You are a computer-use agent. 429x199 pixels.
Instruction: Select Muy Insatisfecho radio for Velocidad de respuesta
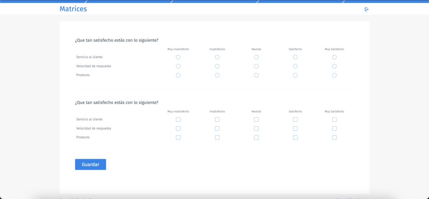click(178, 66)
